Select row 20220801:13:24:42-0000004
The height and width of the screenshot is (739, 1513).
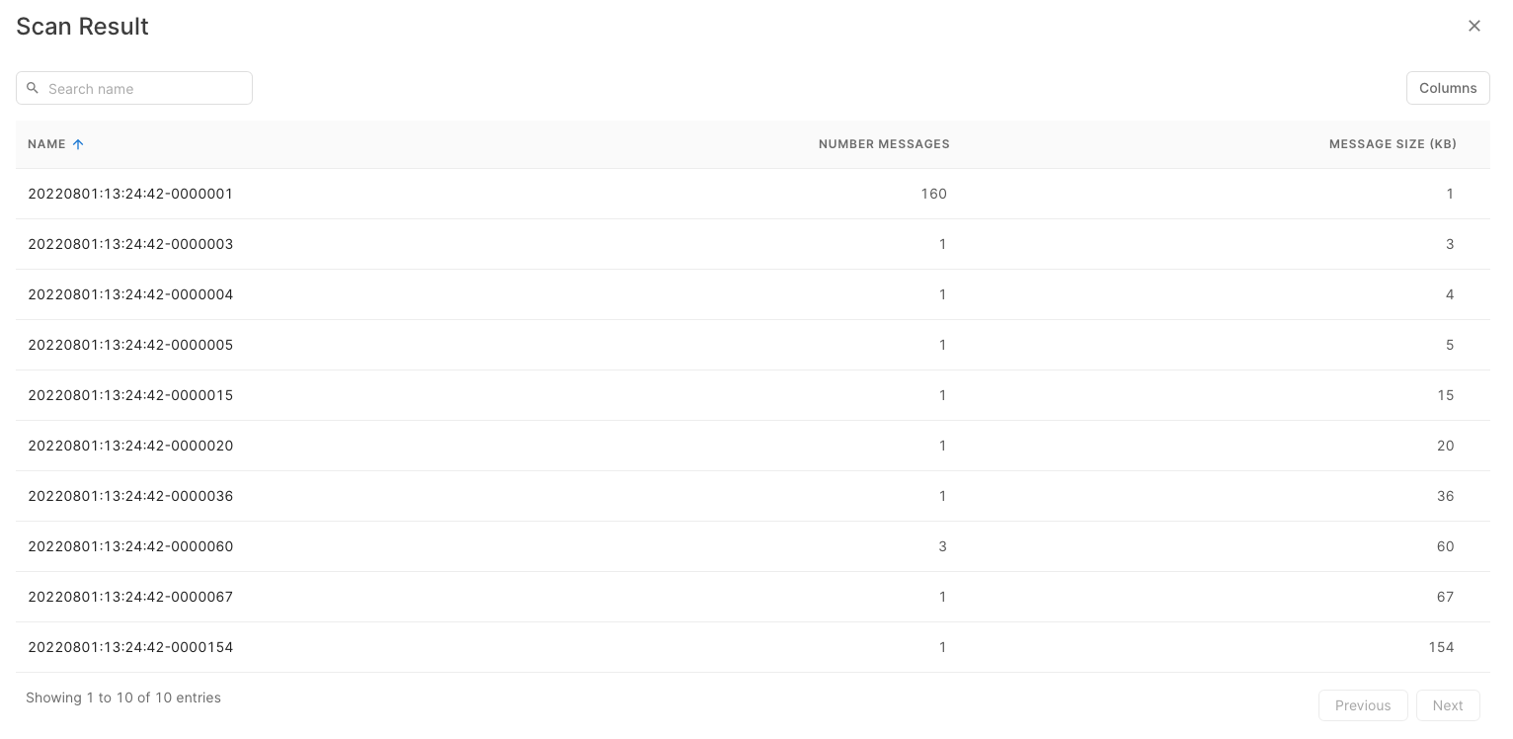coord(130,294)
